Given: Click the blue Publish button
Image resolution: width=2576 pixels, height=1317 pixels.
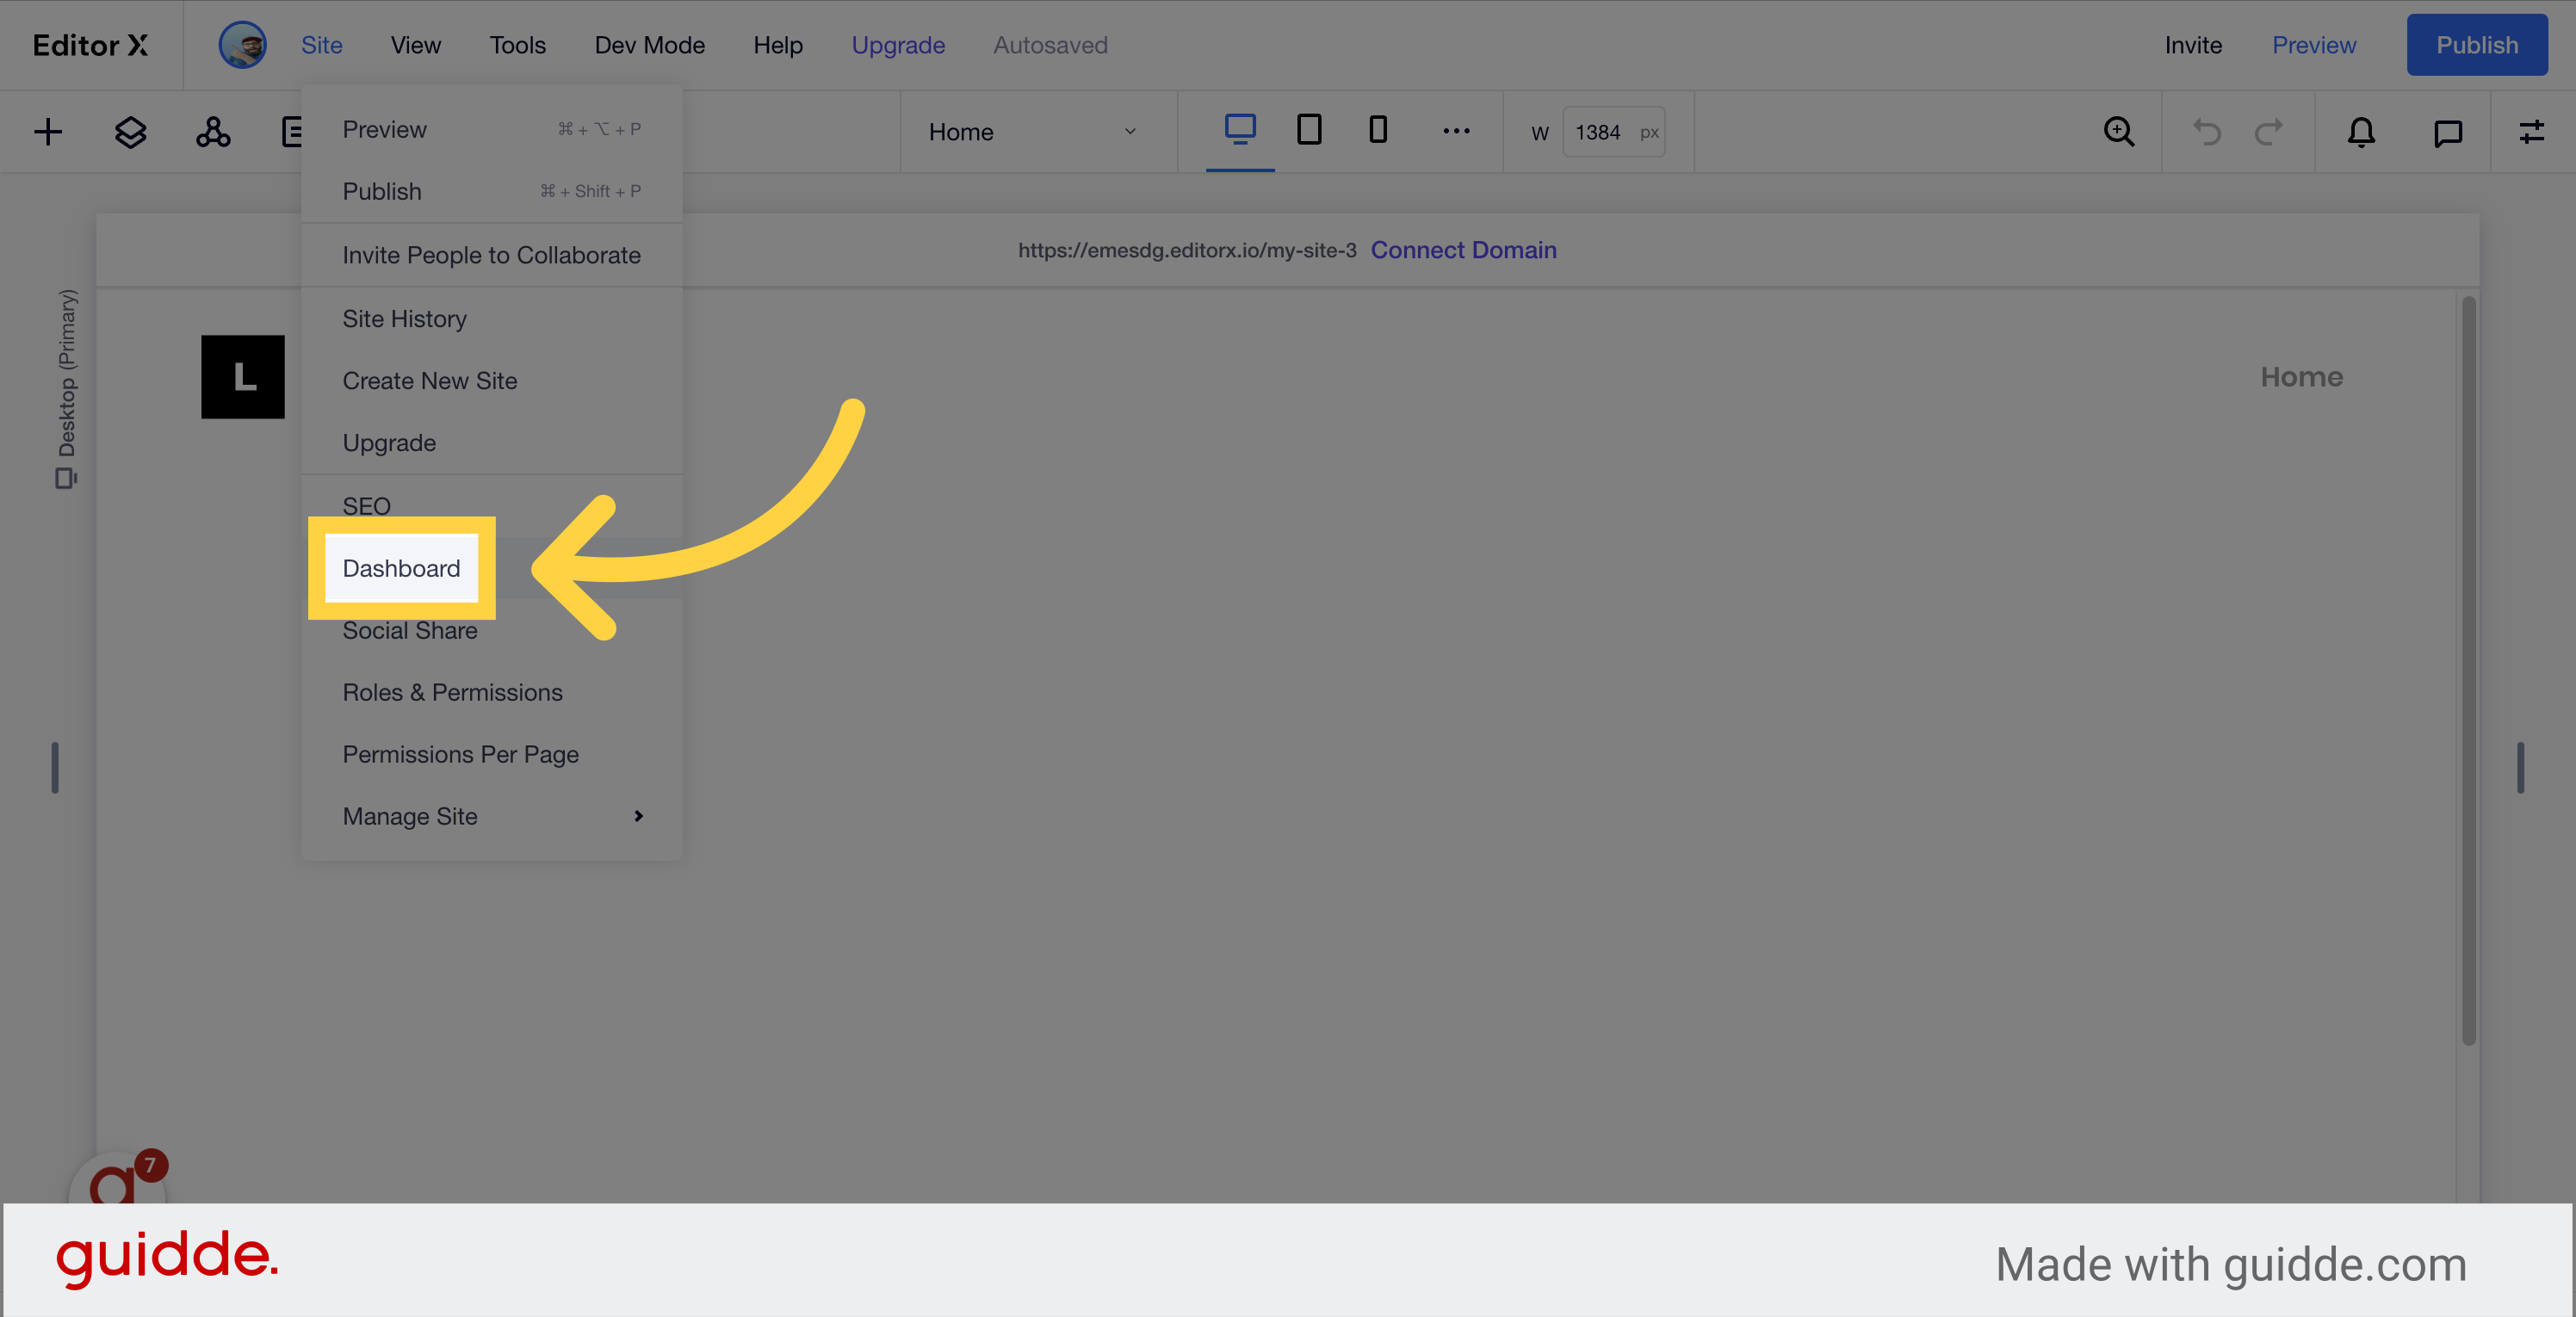Looking at the screenshot, I should pos(2476,45).
